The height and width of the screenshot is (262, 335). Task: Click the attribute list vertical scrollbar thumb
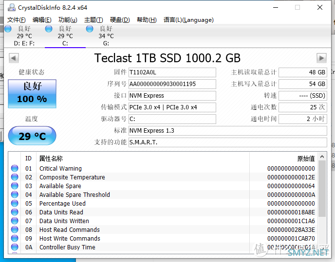pos(322,189)
